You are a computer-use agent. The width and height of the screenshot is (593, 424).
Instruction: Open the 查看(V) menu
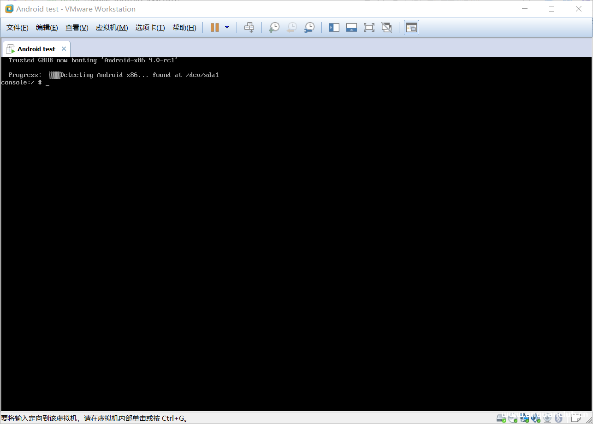click(77, 27)
